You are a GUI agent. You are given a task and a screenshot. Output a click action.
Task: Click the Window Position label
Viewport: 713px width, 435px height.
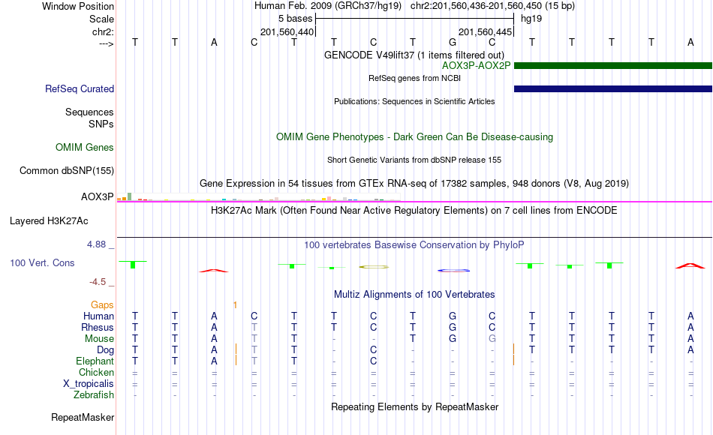pyautogui.click(x=78, y=6)
